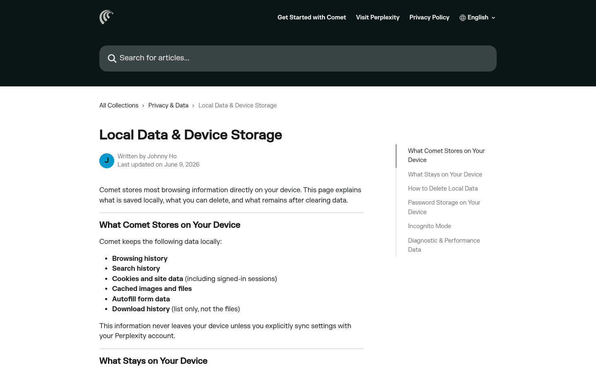The width and height of the screenshot is (596, 372).
Task: Focus the Search for articles field
Action: (x=298, y=58)
